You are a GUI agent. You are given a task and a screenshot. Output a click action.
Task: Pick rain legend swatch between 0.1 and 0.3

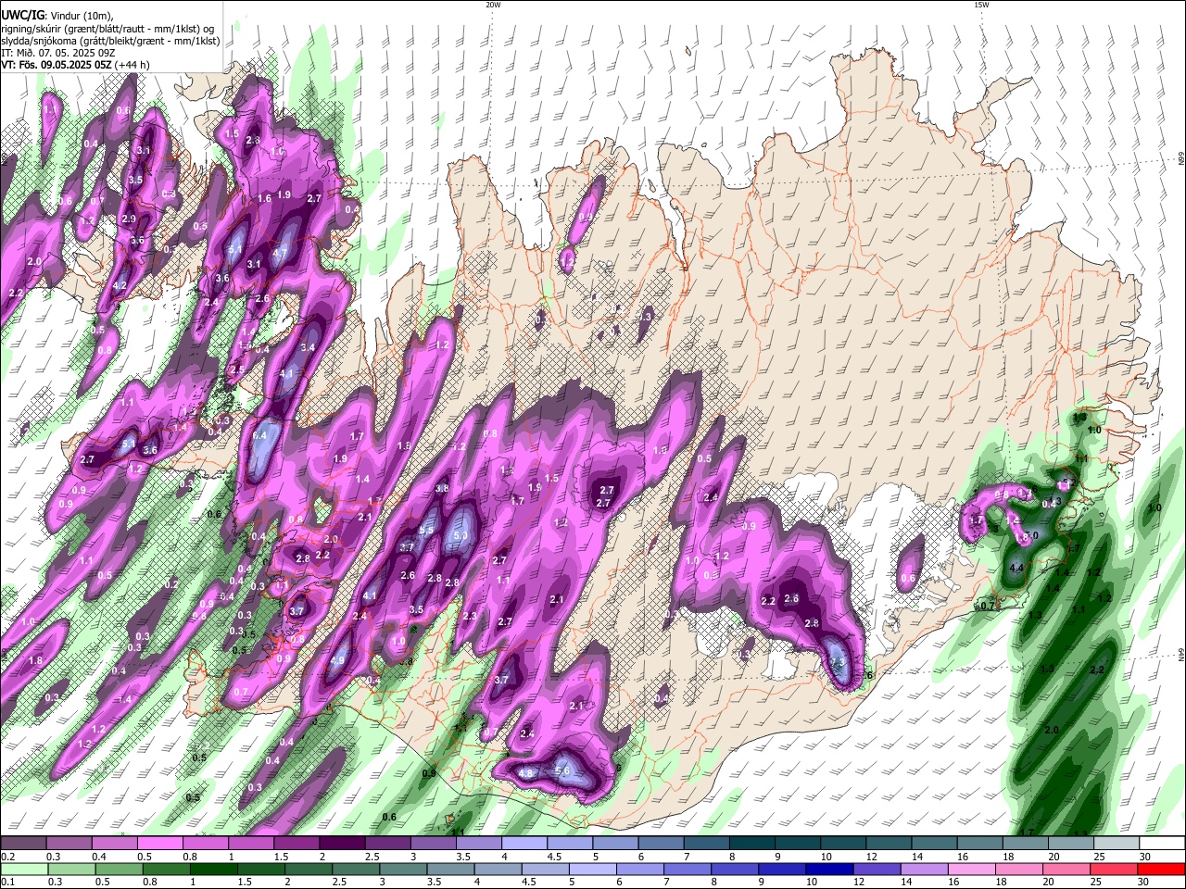[x=23, y=869]
